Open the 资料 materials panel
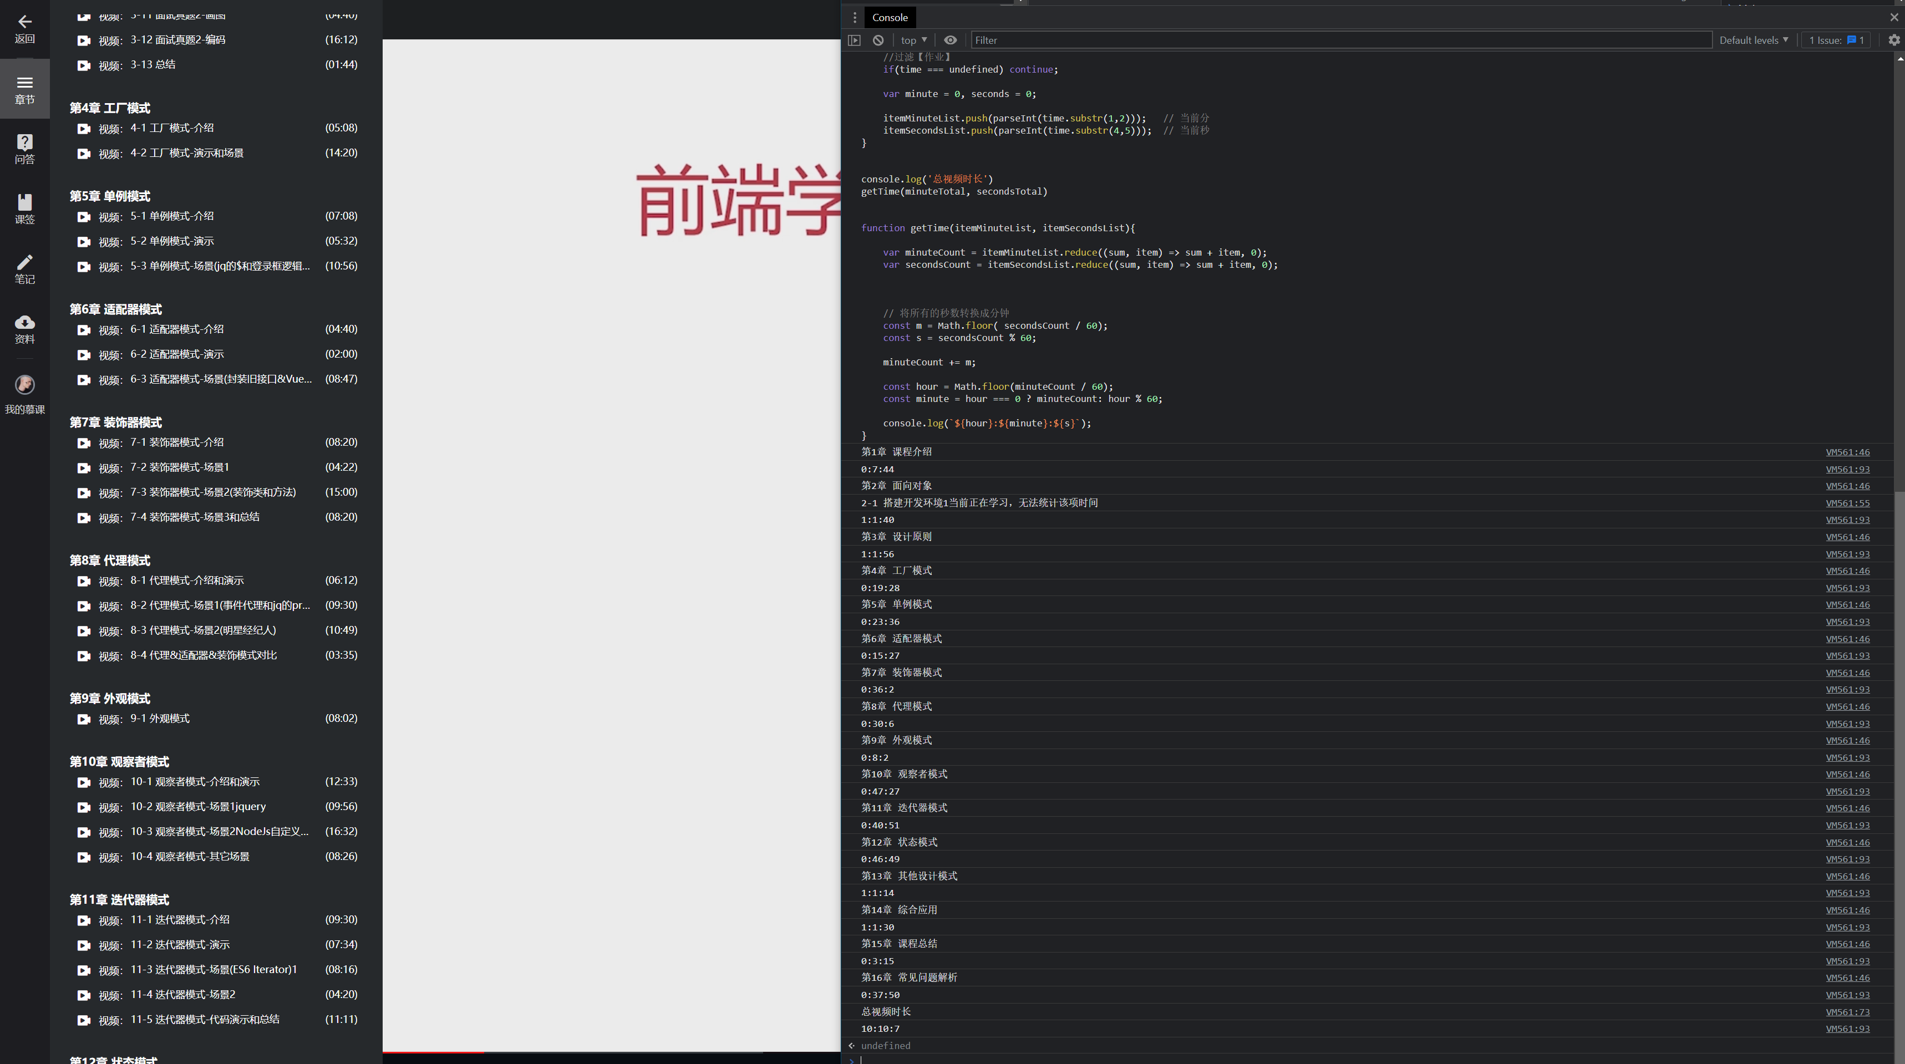This screenshot has width=1905, height=1064. (x=25, y=329)
